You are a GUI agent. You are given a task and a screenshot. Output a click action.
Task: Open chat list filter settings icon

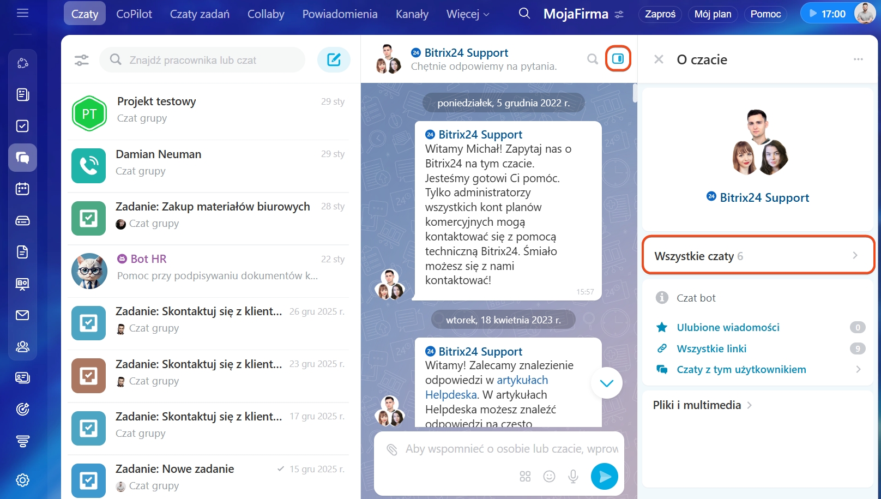point(82,60)
